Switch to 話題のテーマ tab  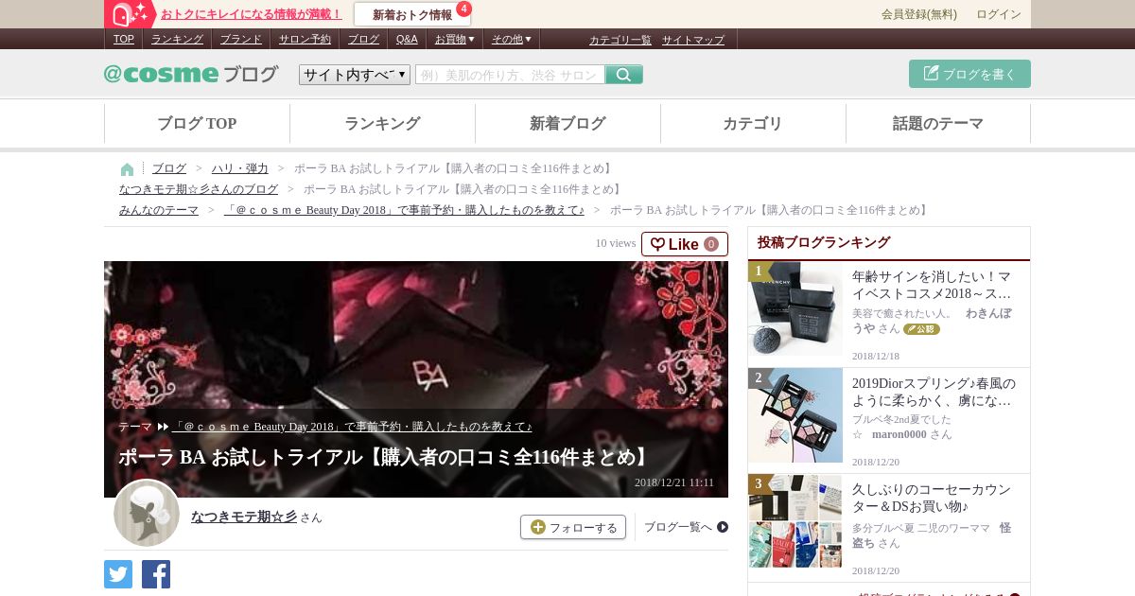(x=938, y=123)
